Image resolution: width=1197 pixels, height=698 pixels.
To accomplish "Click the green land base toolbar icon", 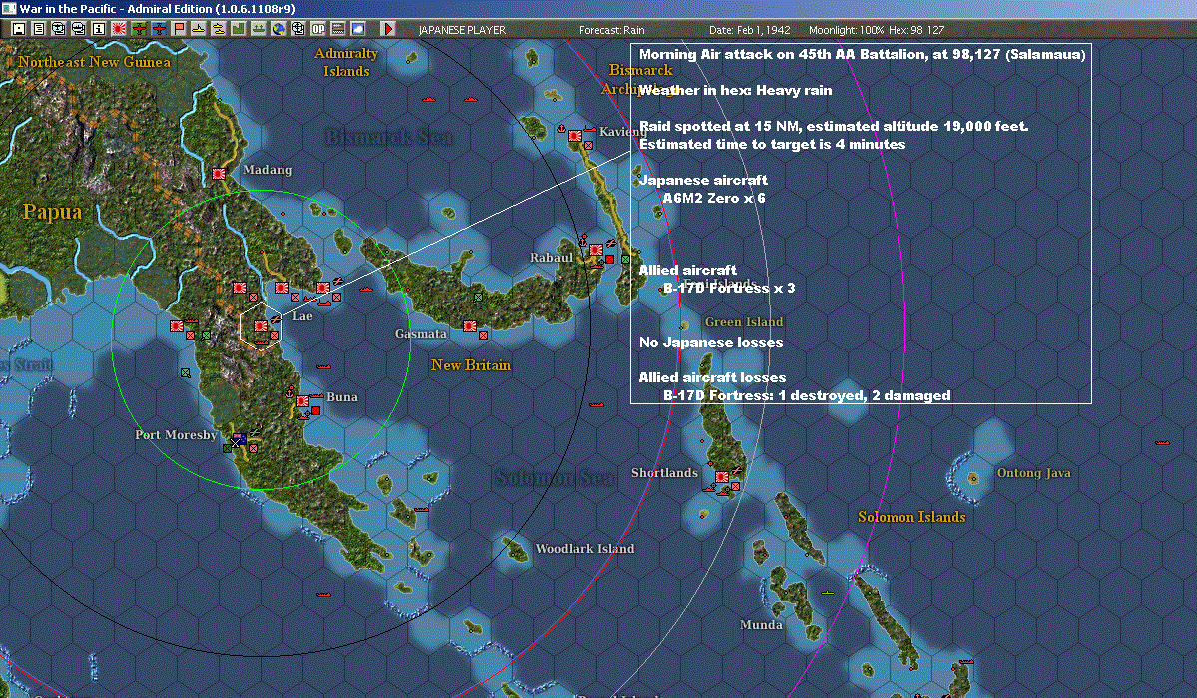I will tap(239, 29).
